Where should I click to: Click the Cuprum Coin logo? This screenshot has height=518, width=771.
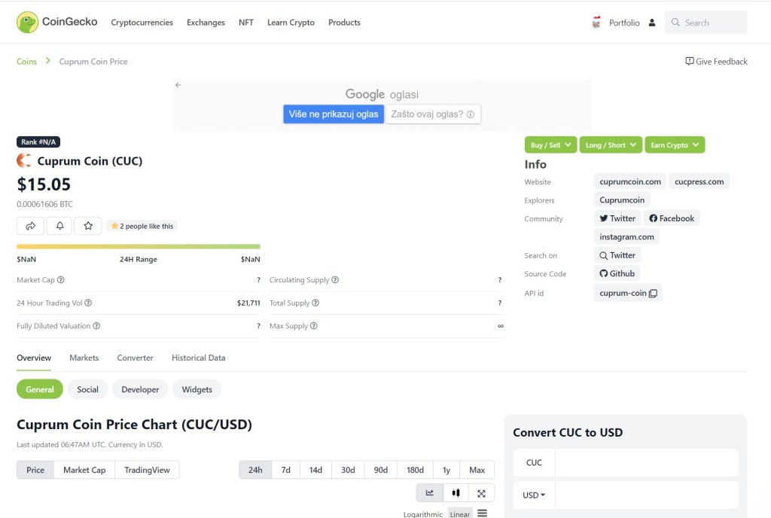pos(23,160)
